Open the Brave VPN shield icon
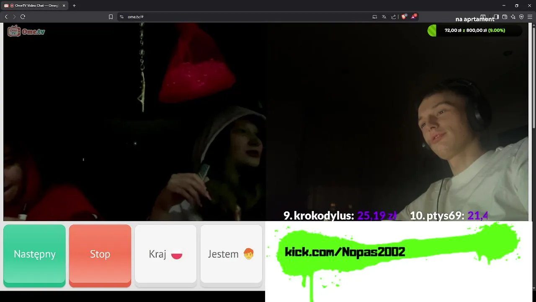This screenshot has height=302, width=536. coord(521,17)
